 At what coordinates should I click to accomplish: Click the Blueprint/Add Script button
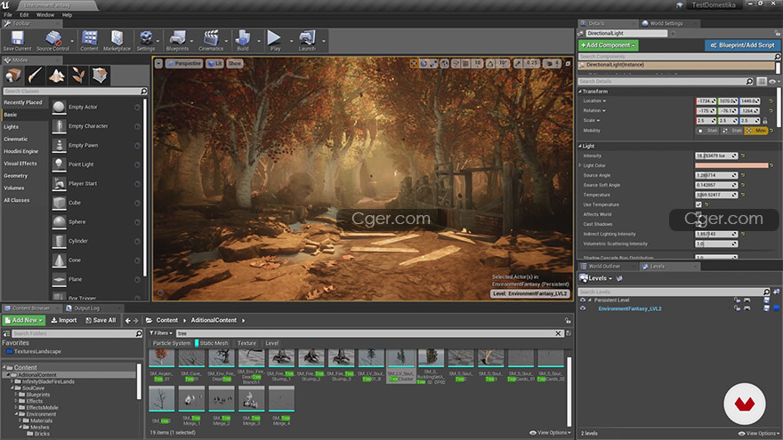pos(742,45)
